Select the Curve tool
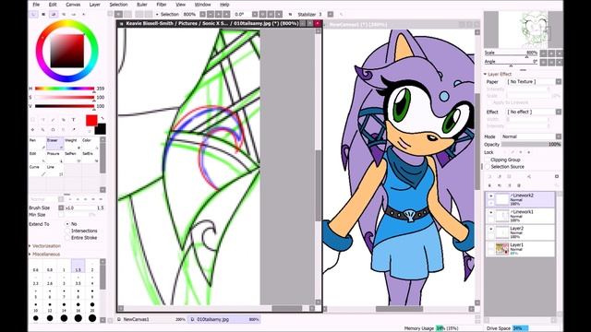The width and height of the screenshot is (591, 332). [x=37, y=170]
